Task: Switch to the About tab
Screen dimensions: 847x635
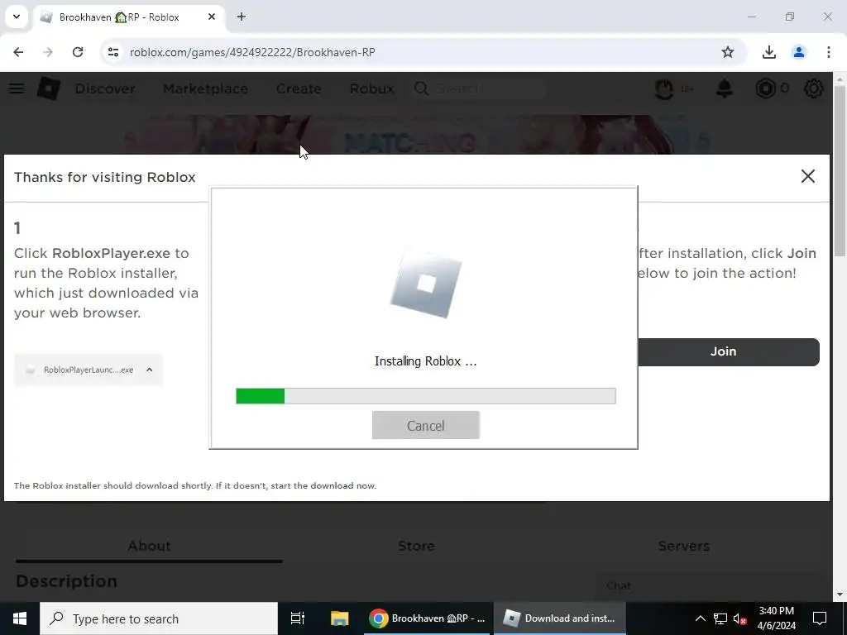Action: [x=149, y=546]
